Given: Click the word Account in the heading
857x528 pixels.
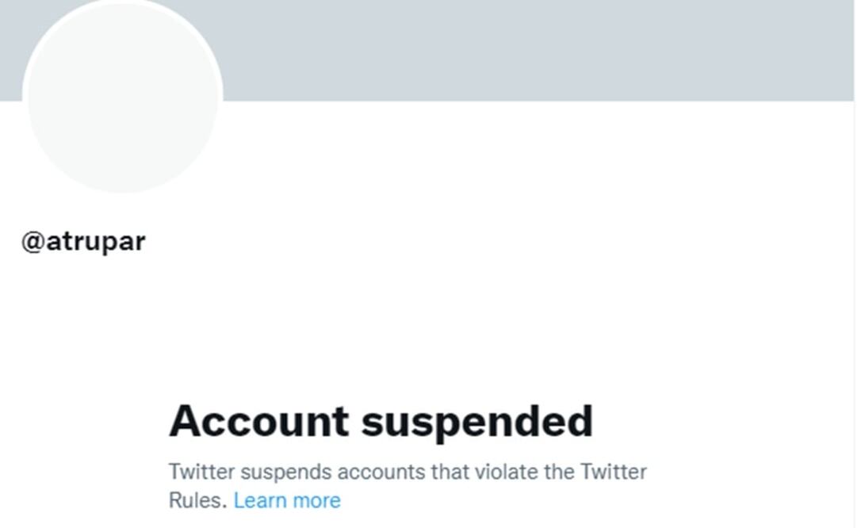Looking at the screenshot, I should 259,421.
